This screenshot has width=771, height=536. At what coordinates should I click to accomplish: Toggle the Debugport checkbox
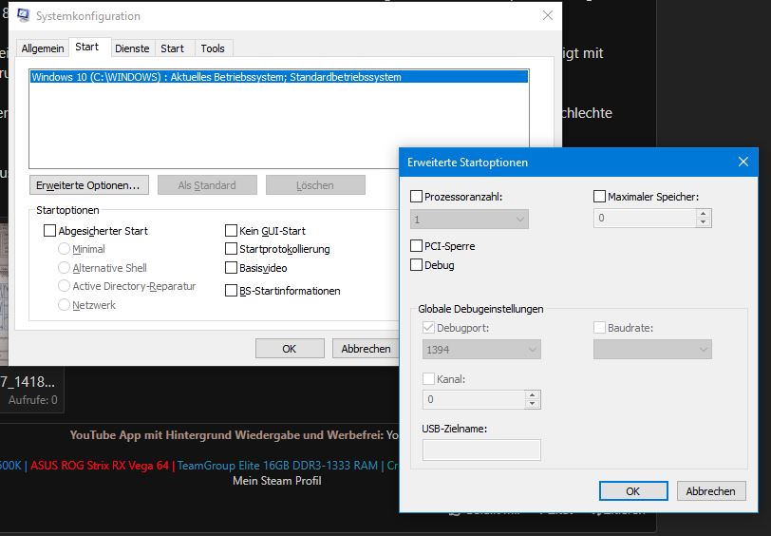click(429, 328)
